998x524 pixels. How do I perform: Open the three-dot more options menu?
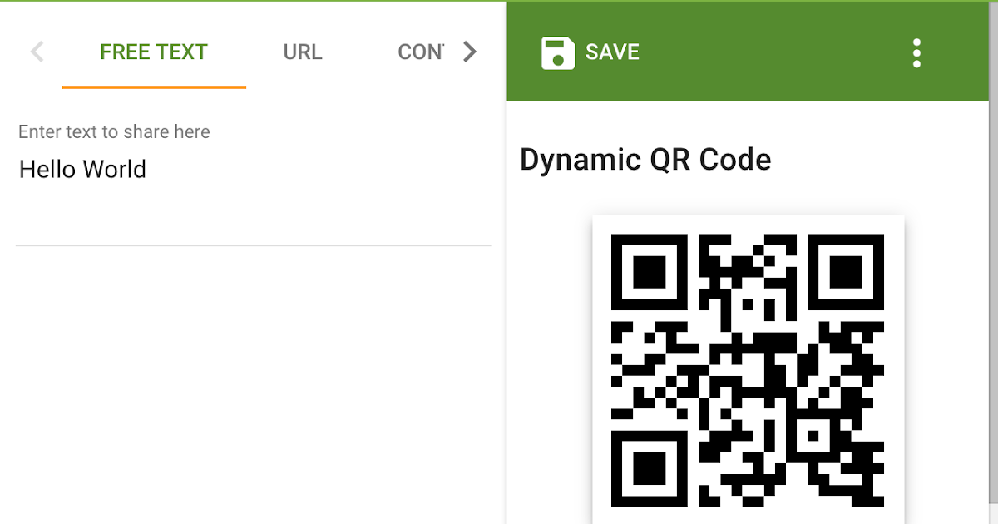[x=916, y=52]
